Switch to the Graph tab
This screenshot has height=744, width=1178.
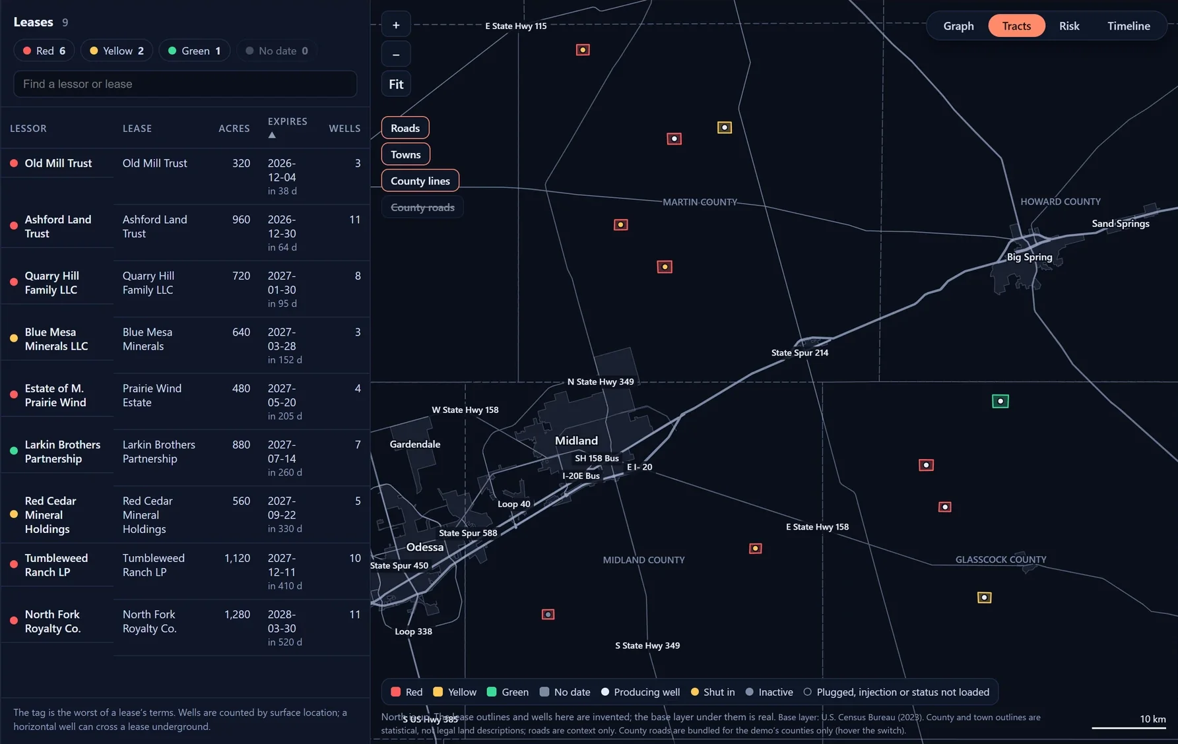(x=958, y=26)
